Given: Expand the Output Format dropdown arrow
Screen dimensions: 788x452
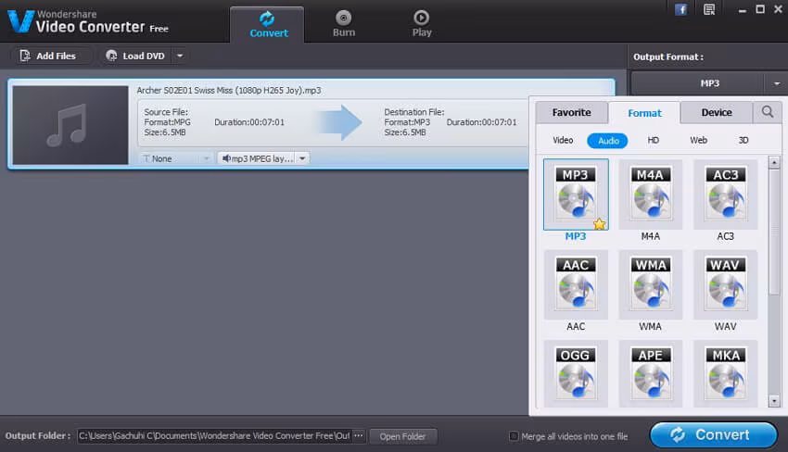Looking at the screenshot, I should point(777,83).
